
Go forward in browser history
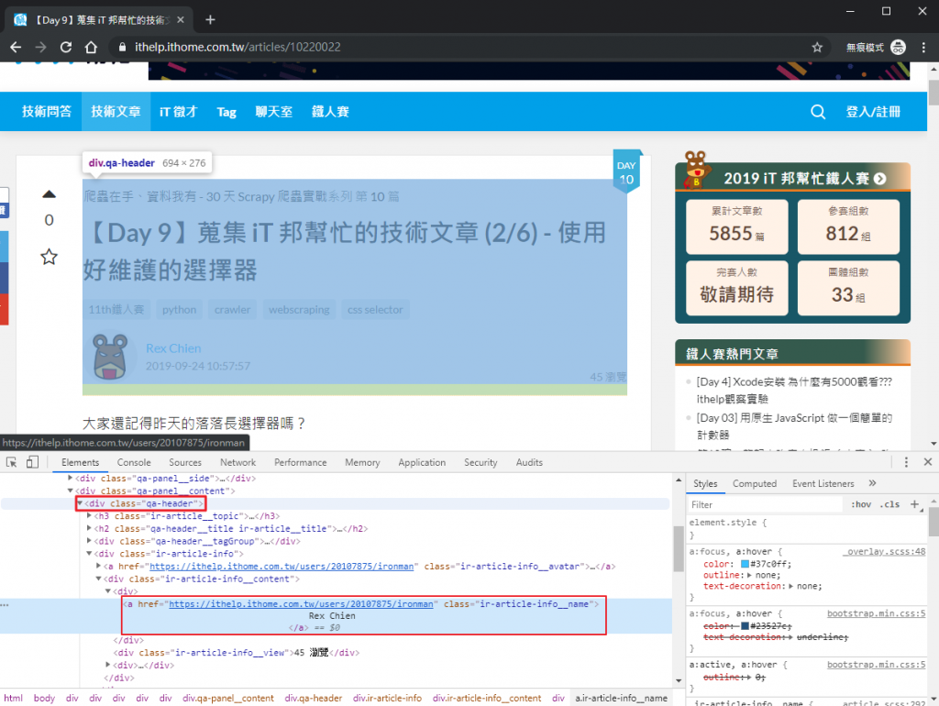pyautogui.click(x=40, y=48)
